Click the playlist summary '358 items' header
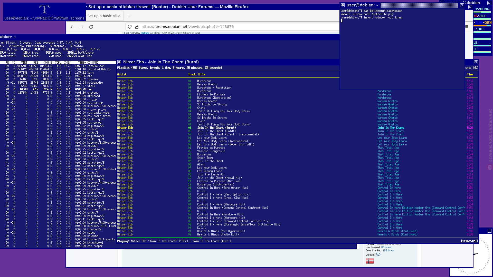 [x=169, y=68]
